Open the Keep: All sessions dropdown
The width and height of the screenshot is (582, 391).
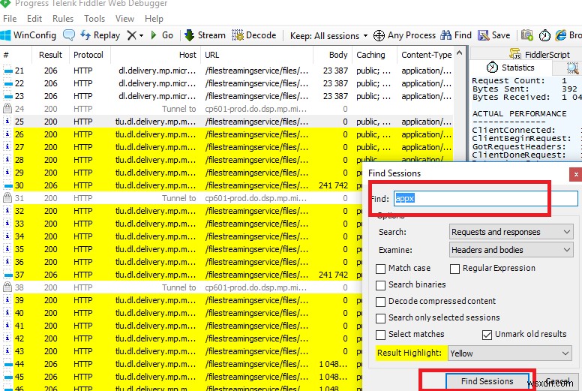pyautogui.click(x=329, y=35)
